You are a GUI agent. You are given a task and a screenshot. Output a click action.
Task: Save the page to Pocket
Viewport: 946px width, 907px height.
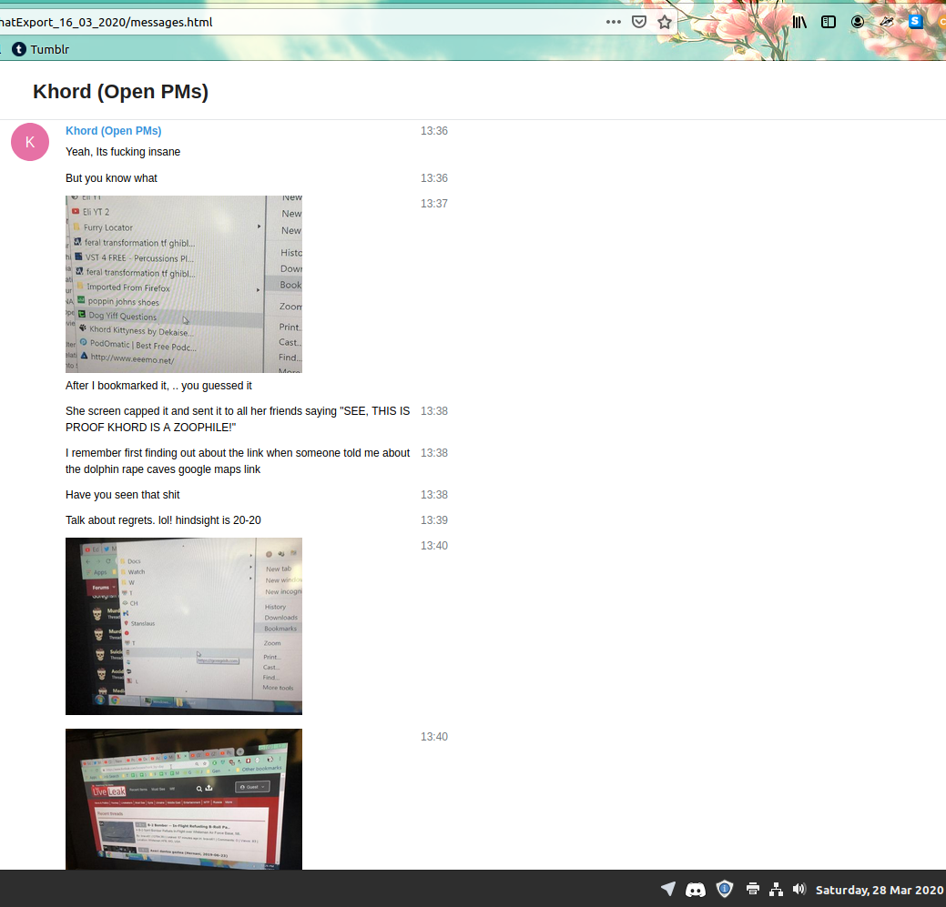pyautogui.click(x=639, y=23)
